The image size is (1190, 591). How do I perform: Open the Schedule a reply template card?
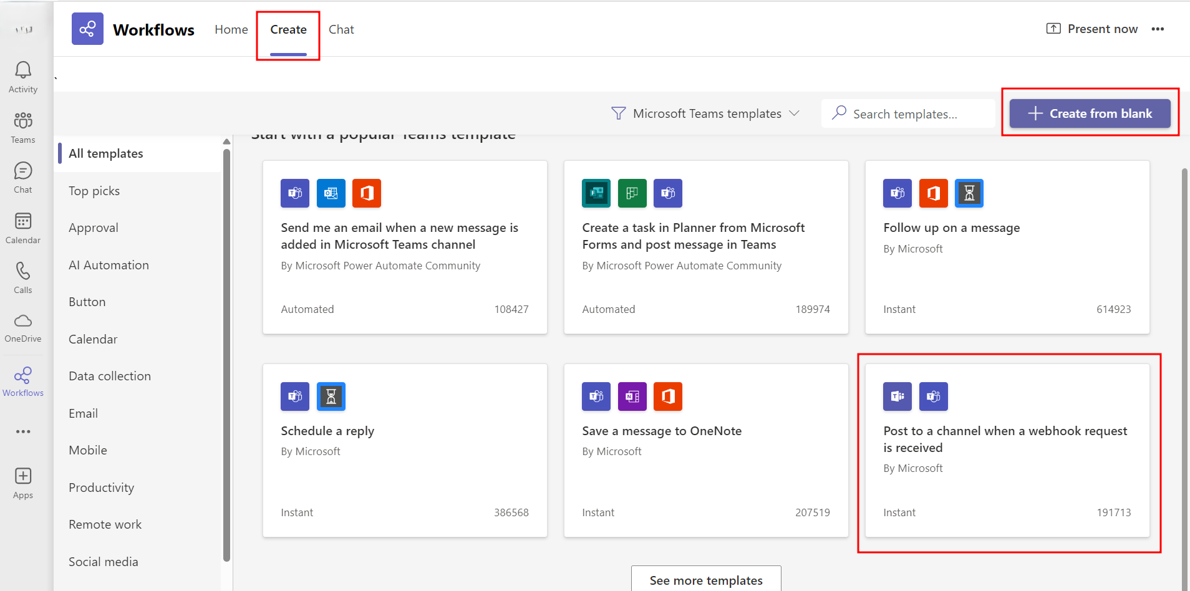[405, 450]
